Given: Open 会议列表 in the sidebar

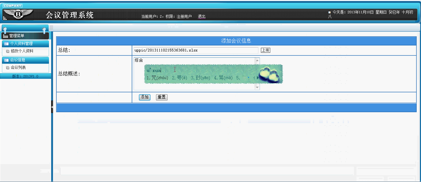Looking at the screenshot, I should point(18,68).
